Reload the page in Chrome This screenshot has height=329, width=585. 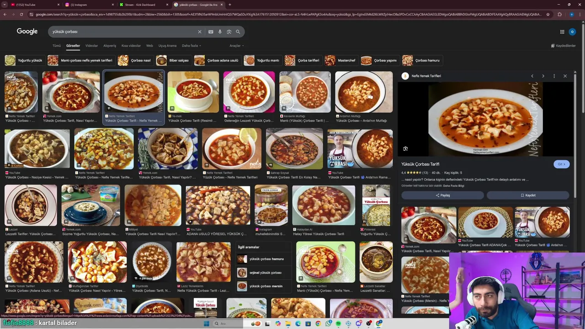pos(21,14)
